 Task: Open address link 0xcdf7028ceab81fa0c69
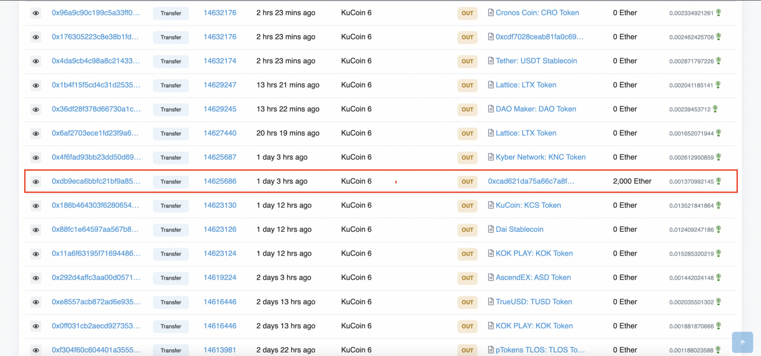539,37
